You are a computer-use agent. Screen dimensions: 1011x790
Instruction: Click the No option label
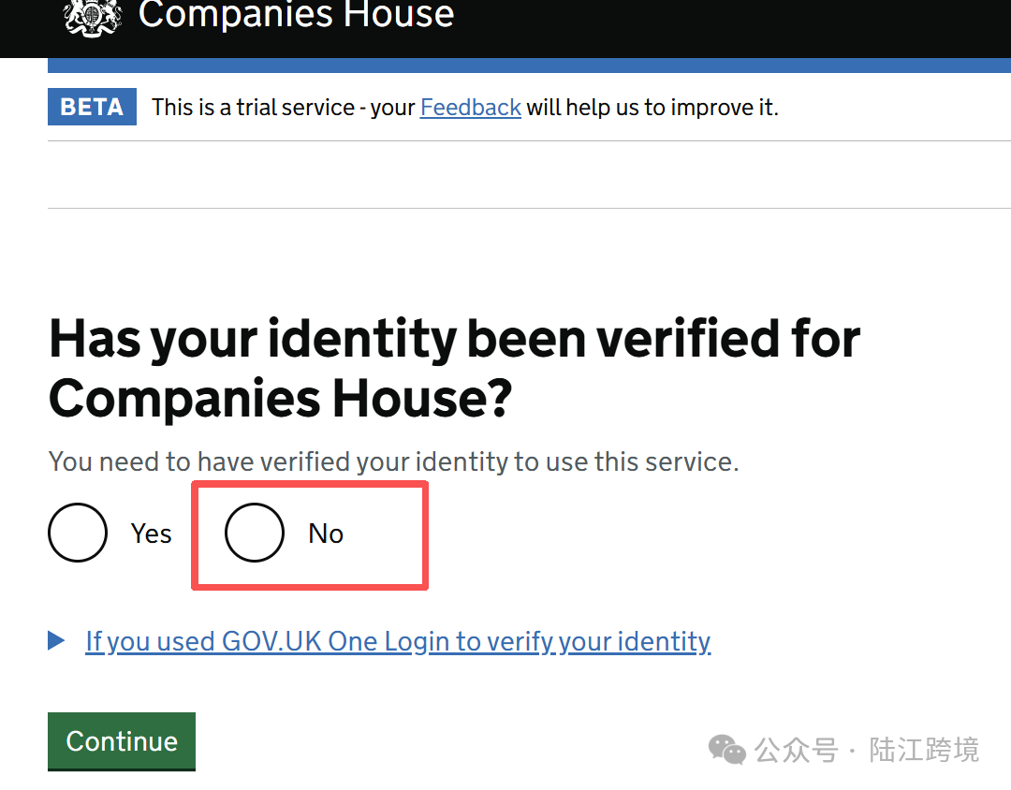326,534
